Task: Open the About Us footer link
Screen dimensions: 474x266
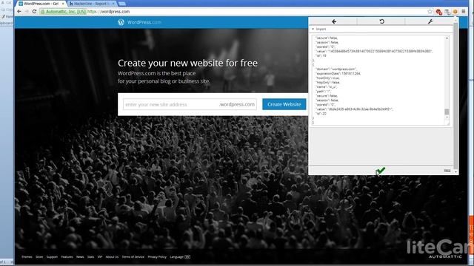Action: click(112, 257)
